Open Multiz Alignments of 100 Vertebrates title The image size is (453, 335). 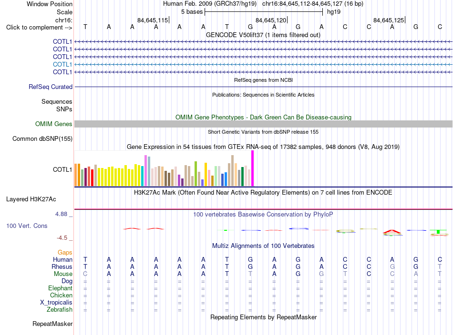click(x=263, y=246)
